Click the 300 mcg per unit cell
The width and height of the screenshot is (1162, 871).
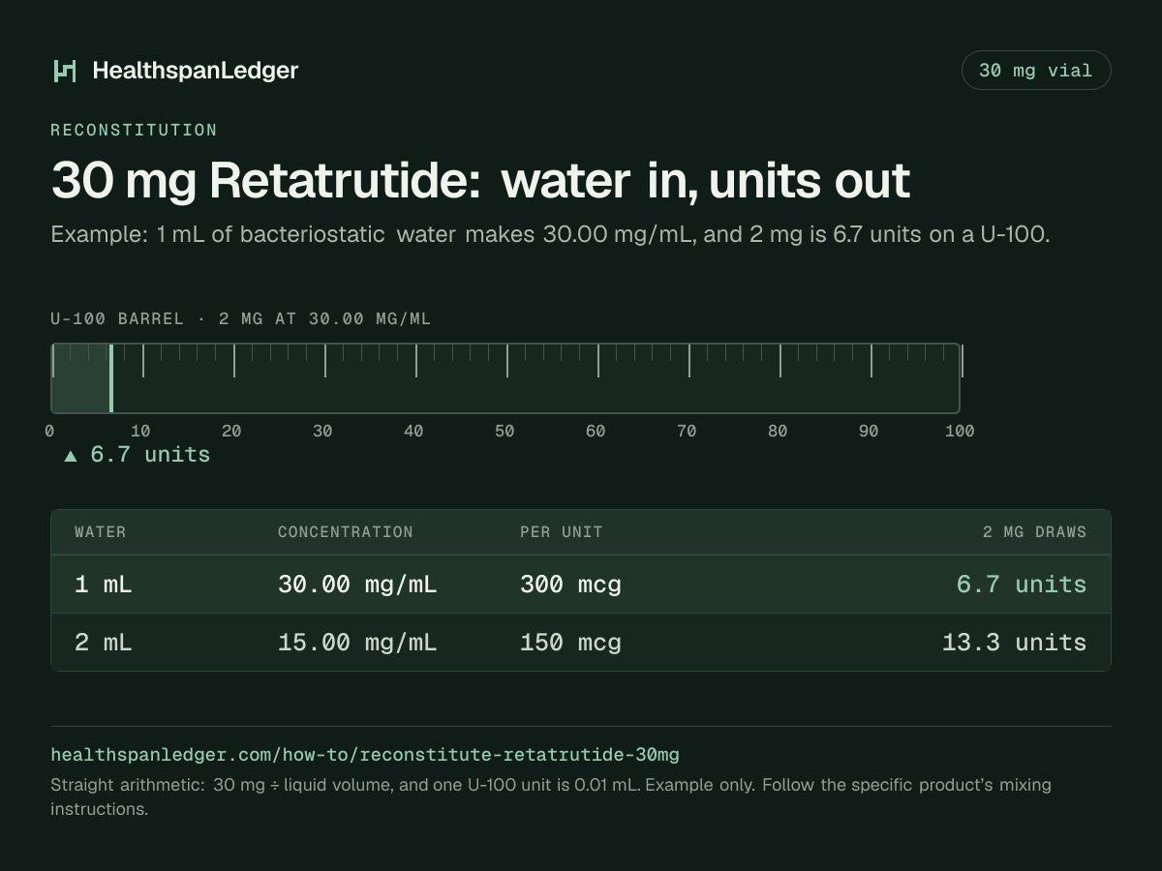pyautogui.click(x=570, y=585)
